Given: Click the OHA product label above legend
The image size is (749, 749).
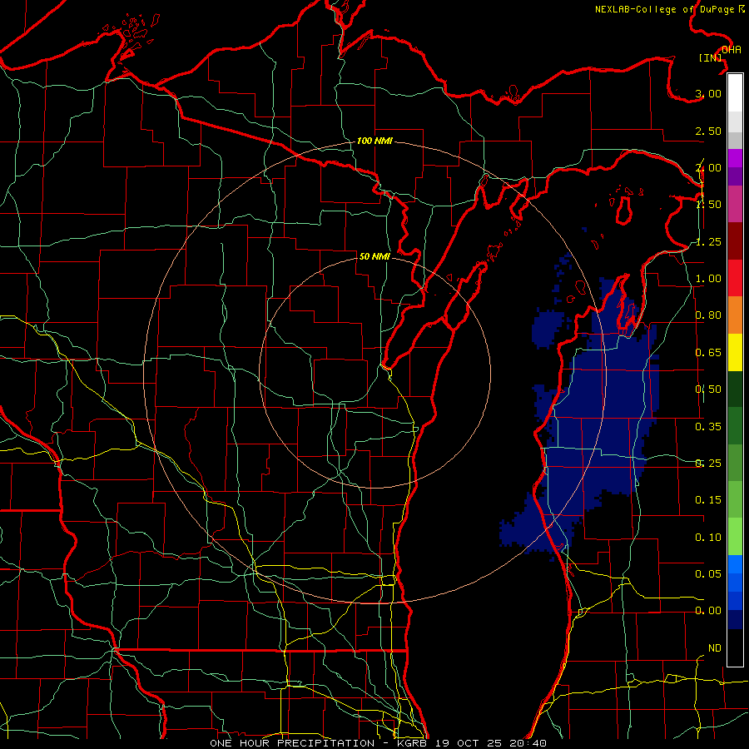Looking at the screenshot, I should click(732, 50).
